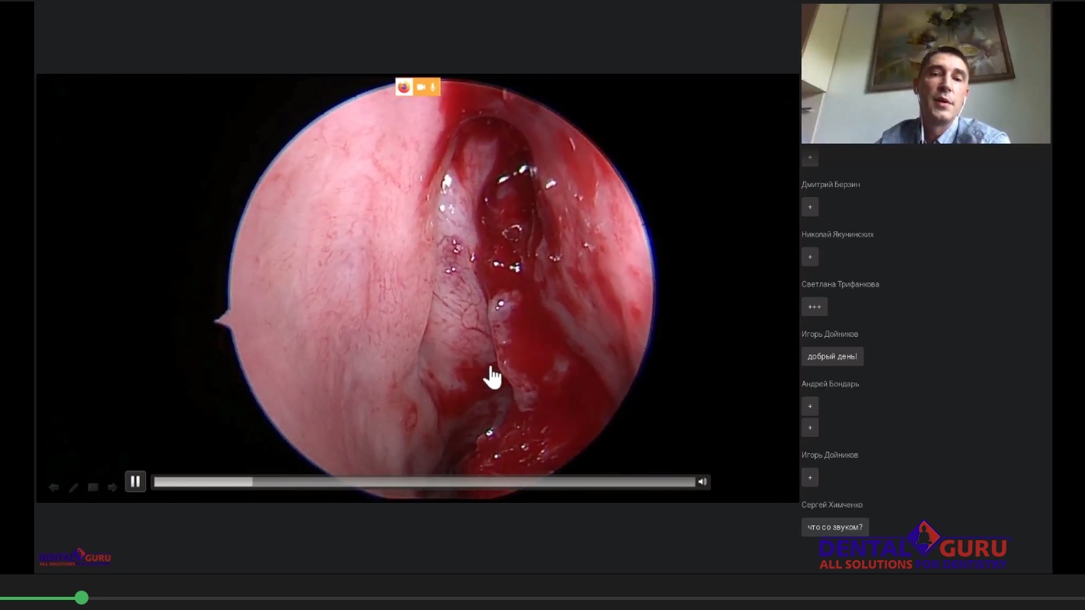Seek within the embedded video progress bar
1085x610 pixels.
pos(423,482)
